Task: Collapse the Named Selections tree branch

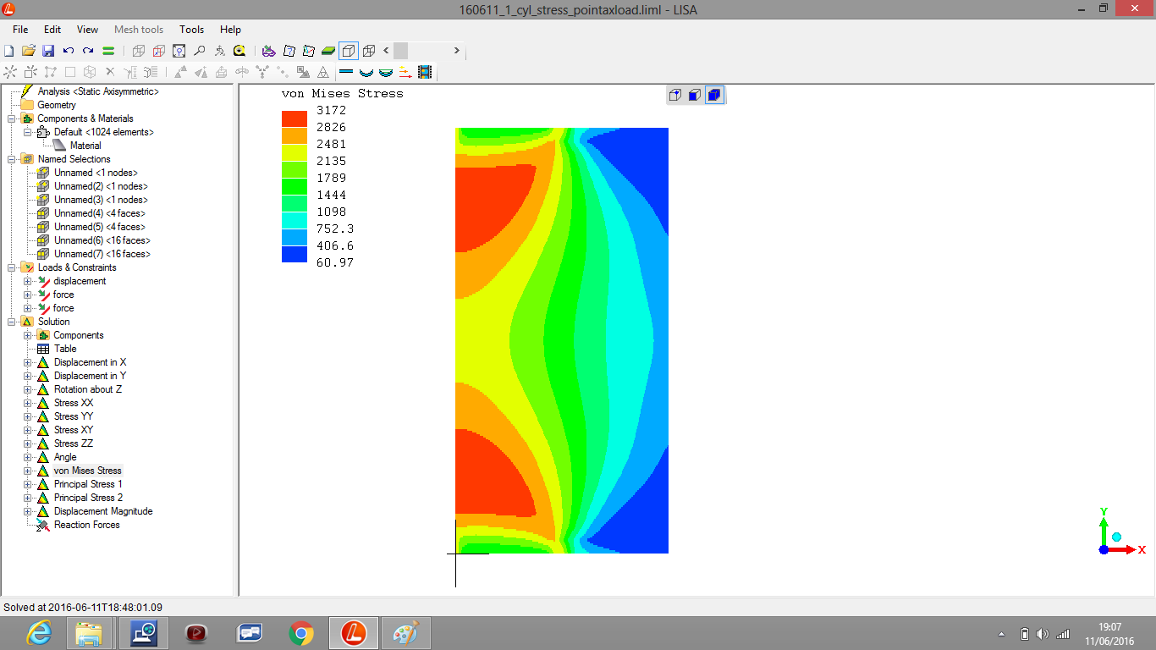Action: [x=12, y=159]
